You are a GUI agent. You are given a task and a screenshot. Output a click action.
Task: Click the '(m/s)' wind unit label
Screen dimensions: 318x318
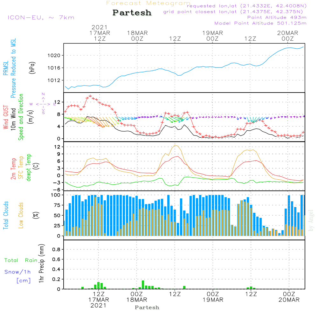(x=31, y=117)
